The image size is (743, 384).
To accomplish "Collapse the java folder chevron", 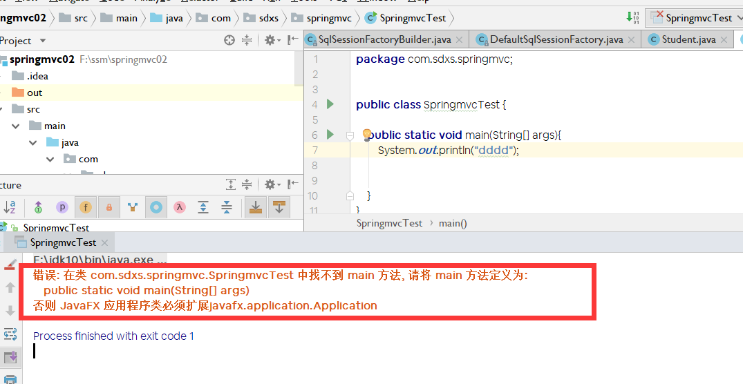I will pyautogui.click(x=33, y=142).
